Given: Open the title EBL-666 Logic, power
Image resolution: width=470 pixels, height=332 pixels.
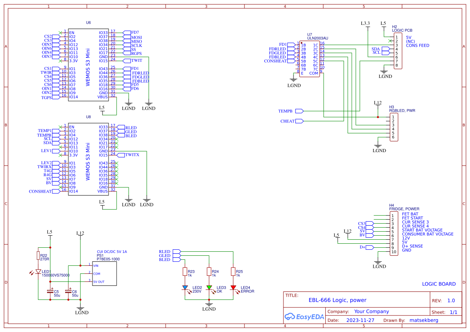Looking at the screenshot, I should (x=337, y=300).
